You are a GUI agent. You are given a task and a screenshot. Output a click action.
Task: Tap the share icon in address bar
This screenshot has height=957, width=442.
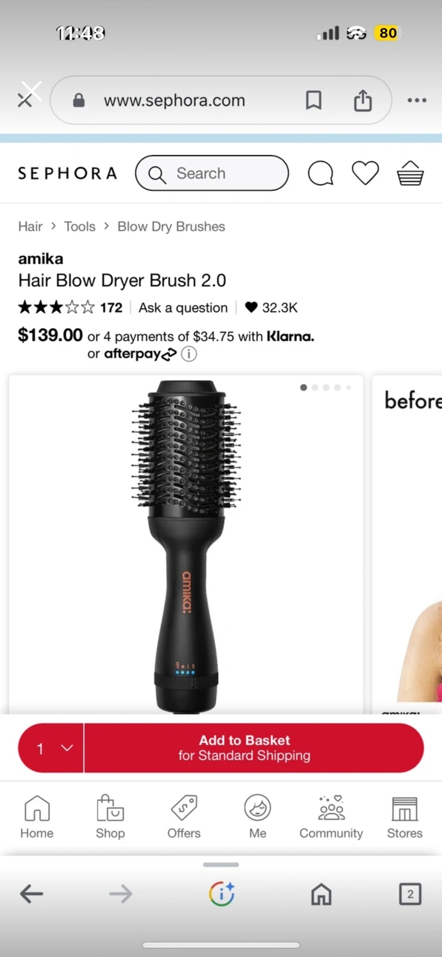(362, 100)
